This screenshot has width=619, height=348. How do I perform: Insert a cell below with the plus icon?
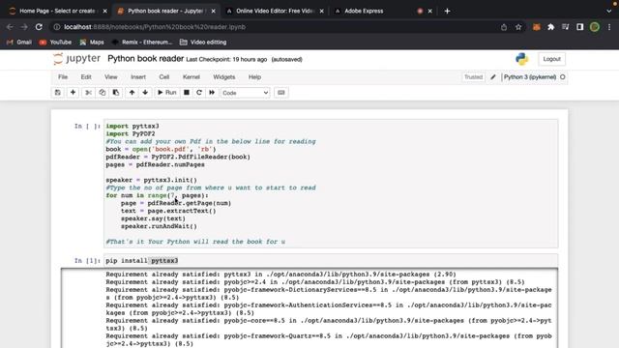[x=73, y=93]
